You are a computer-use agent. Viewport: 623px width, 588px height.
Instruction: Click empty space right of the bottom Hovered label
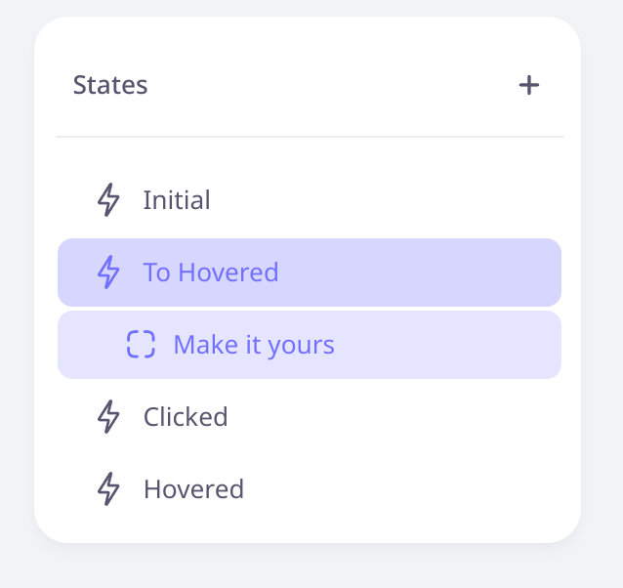click(401, 489)
